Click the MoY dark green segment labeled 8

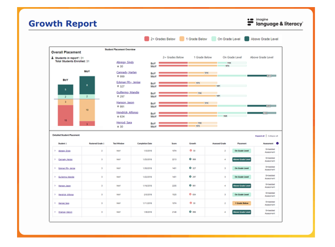coord(87,85)
